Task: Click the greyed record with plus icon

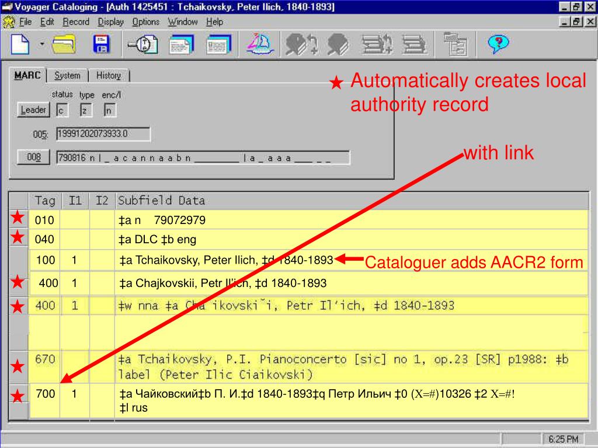Action: click(302, 44)
